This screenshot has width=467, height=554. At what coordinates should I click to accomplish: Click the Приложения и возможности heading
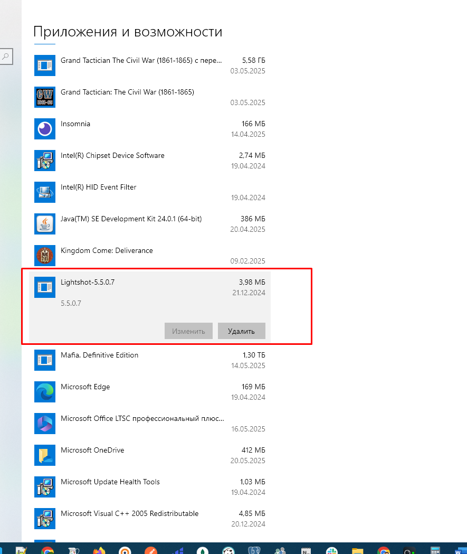pyautogui.click(x=128, y=32)
